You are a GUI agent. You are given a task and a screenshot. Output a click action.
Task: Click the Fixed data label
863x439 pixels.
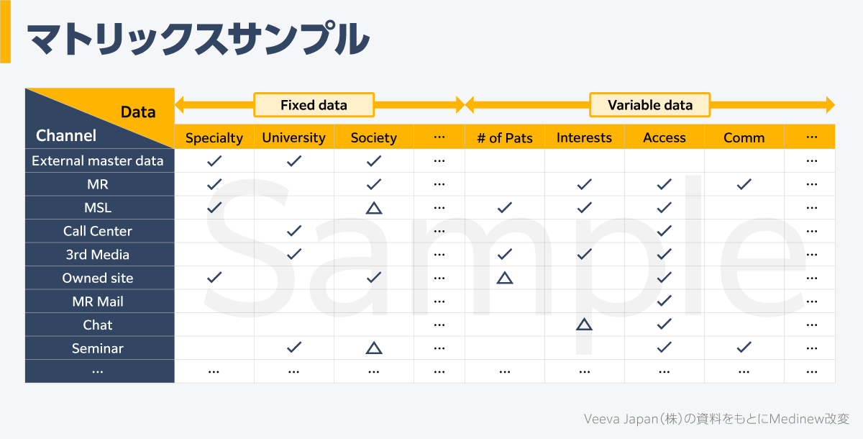pos(314,105)
